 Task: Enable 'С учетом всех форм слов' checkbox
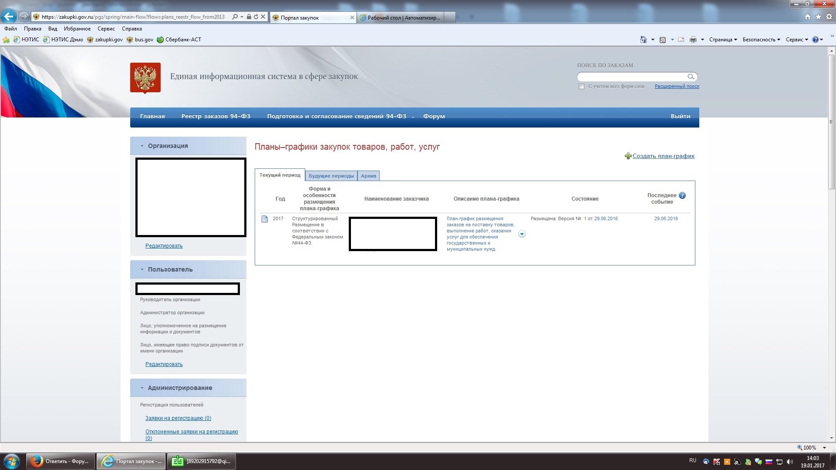(581, 87)
